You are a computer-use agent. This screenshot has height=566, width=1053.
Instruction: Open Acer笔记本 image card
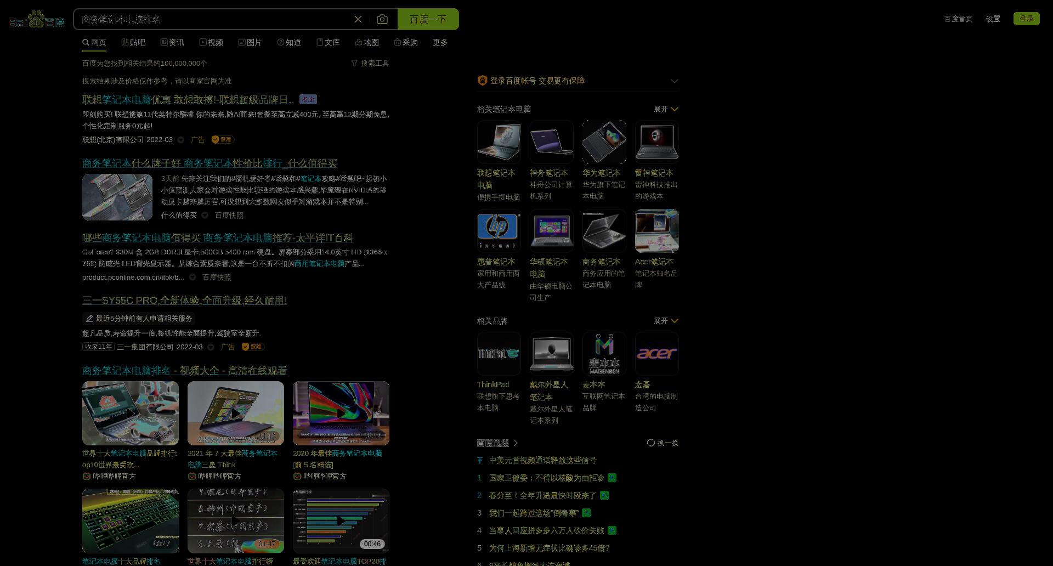pyautogui.click(x=656, y=231)
